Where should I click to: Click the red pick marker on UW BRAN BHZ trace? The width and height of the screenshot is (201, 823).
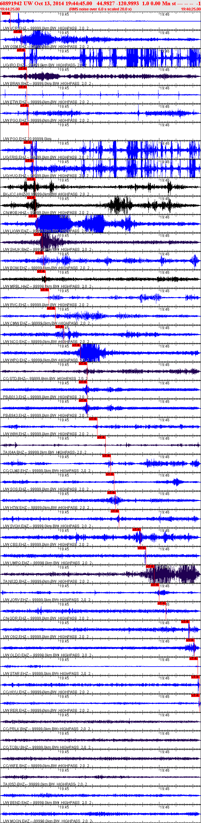click(x=22, y=68)
